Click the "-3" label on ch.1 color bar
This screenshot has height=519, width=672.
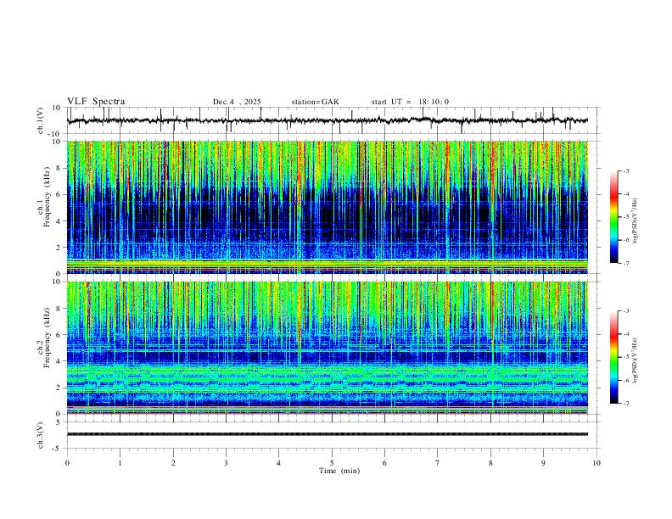626,170
